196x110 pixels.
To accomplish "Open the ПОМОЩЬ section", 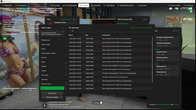I will (189, 5).
